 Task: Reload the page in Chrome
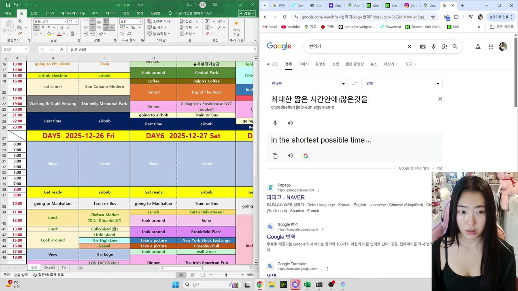pyautogui.click(x=284, y=17)
